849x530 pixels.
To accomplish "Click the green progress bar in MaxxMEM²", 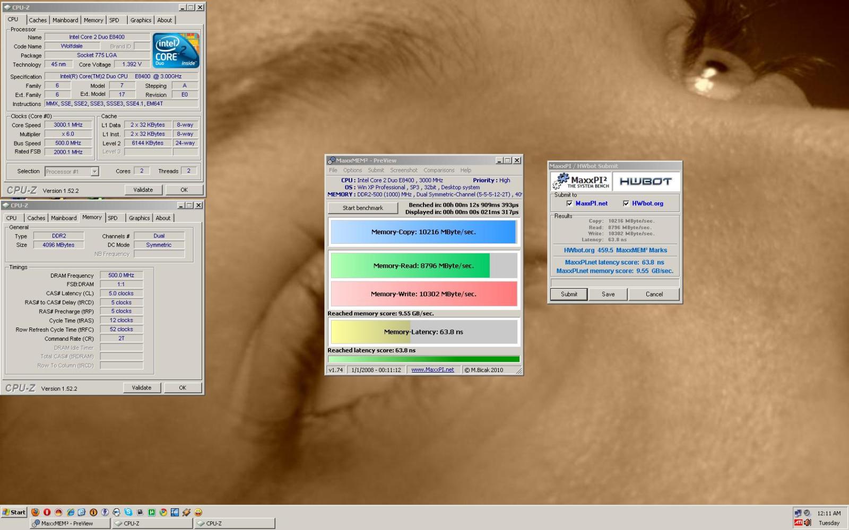I will [423, 359].
